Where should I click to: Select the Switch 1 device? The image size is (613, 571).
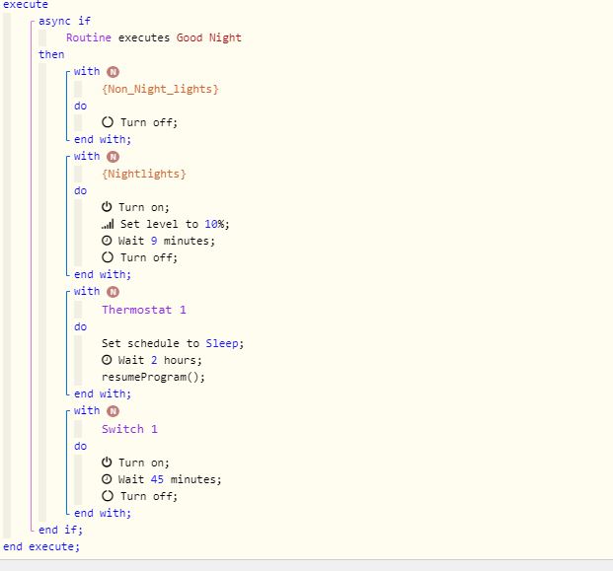point(129,429)
